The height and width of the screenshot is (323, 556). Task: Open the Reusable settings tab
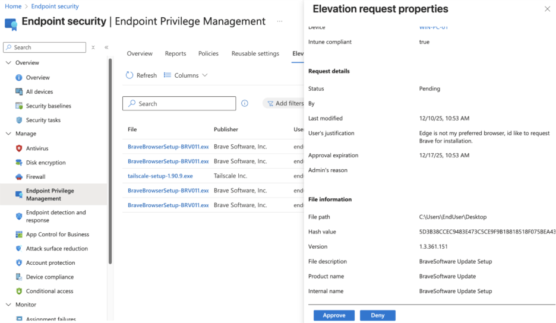pyautogui.click(x=255, y=53)
